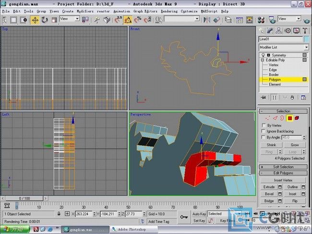This screenshot has height=234, width=312.
Task: Enable the By Angle checkbox
Action: point(264,137)
